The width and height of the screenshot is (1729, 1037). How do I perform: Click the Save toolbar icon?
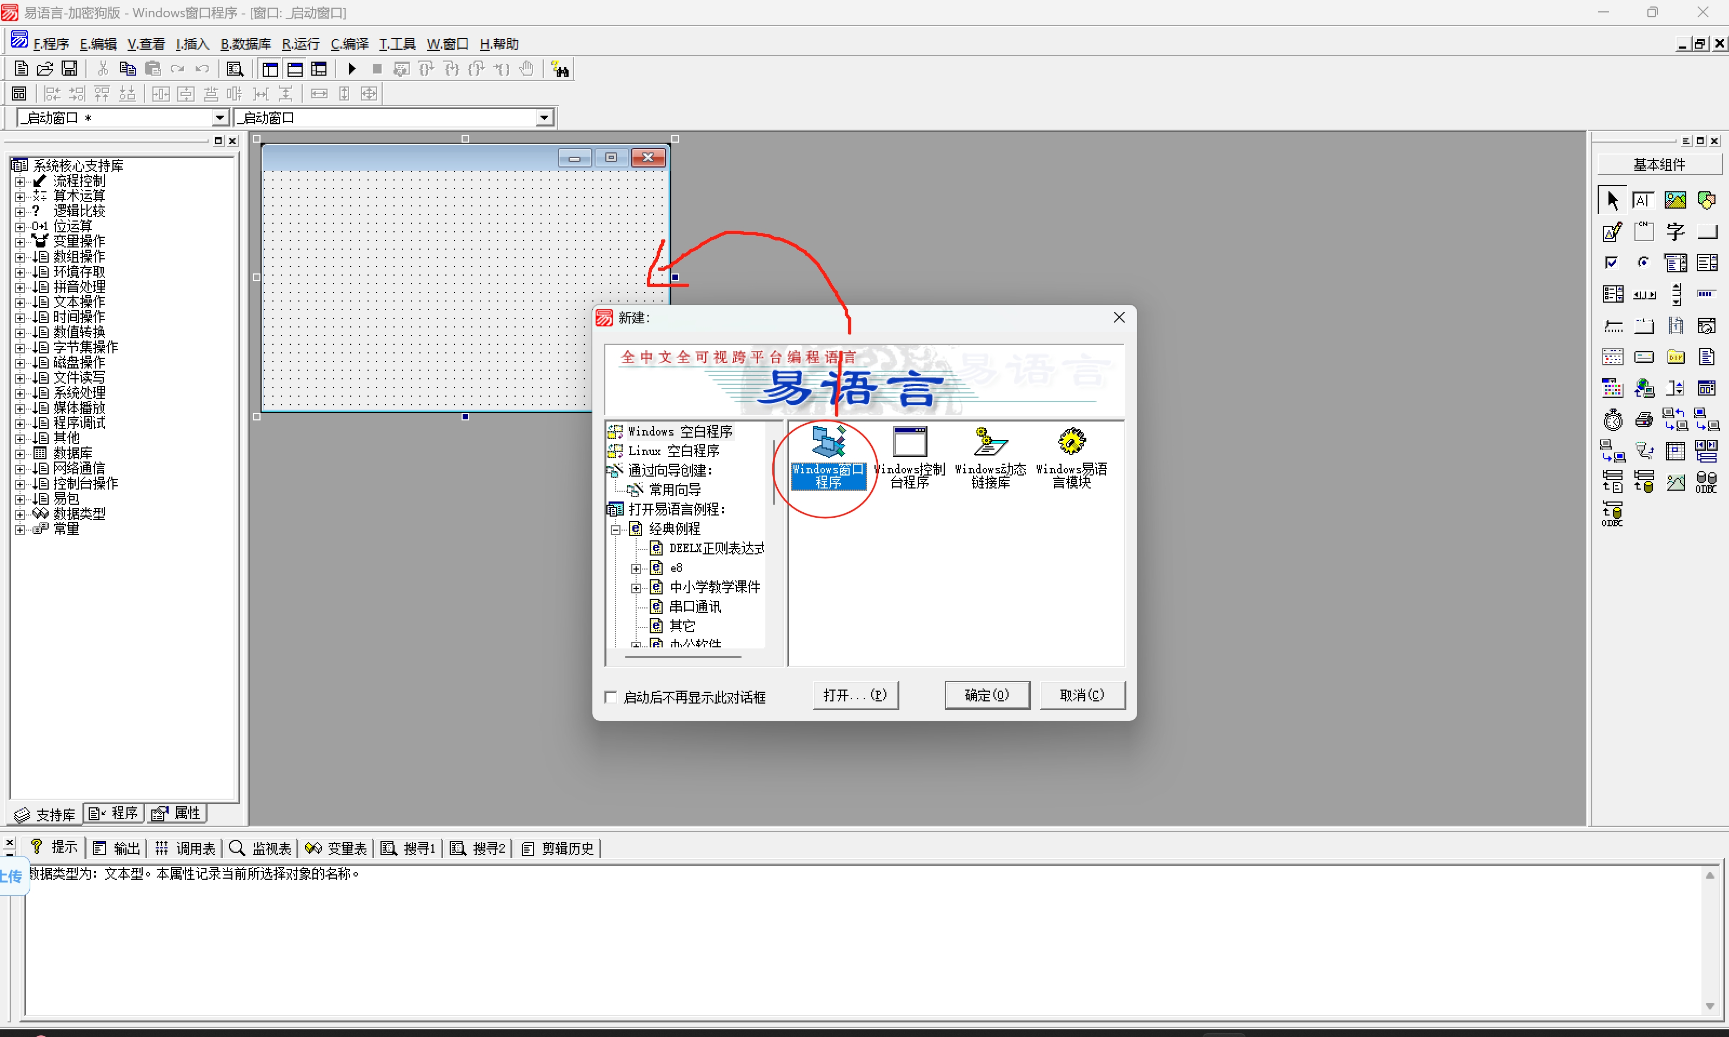(x=69, y=69)
